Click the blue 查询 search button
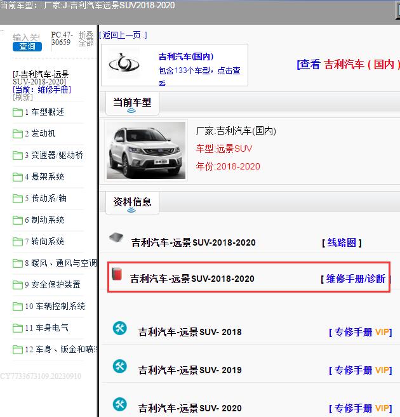Screen dimensions: 400x417 27,46
